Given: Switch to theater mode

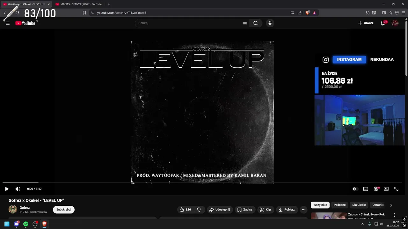Looking at the screenshot, I should (386, 189).
